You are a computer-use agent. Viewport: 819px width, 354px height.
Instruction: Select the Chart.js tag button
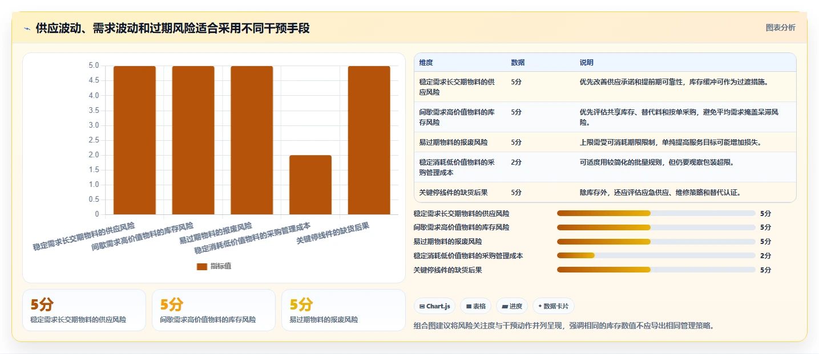[x=434, y=306]
